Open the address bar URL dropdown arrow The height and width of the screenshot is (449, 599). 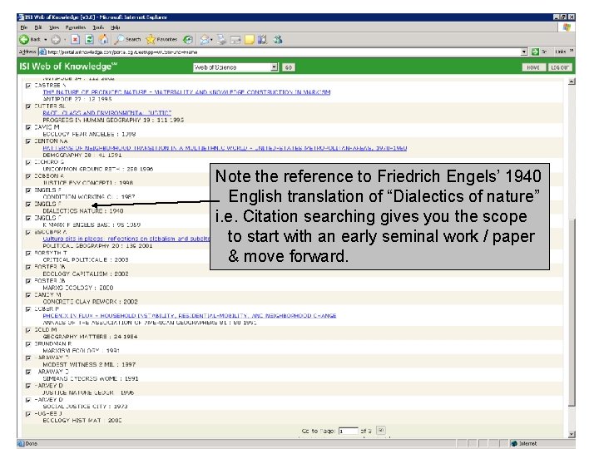tap(524, 52)
